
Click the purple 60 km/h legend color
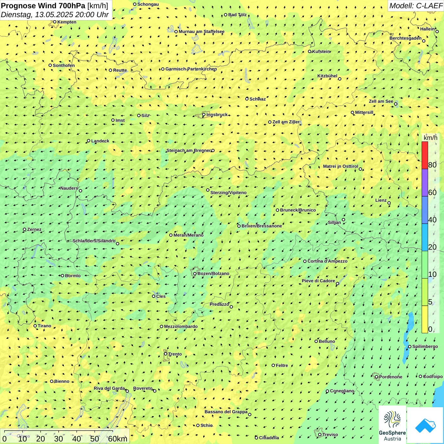tap(425, 183)
